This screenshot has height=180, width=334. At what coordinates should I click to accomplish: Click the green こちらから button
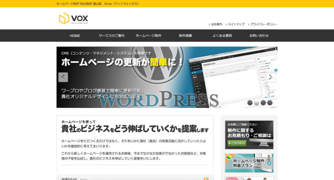[237, 143]
